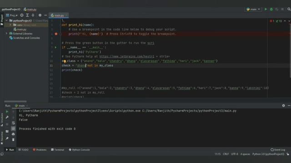The width and height of the screenshot is (291, 163).
Task: Open the Python Console tab
Action: [x=79, y=150]
